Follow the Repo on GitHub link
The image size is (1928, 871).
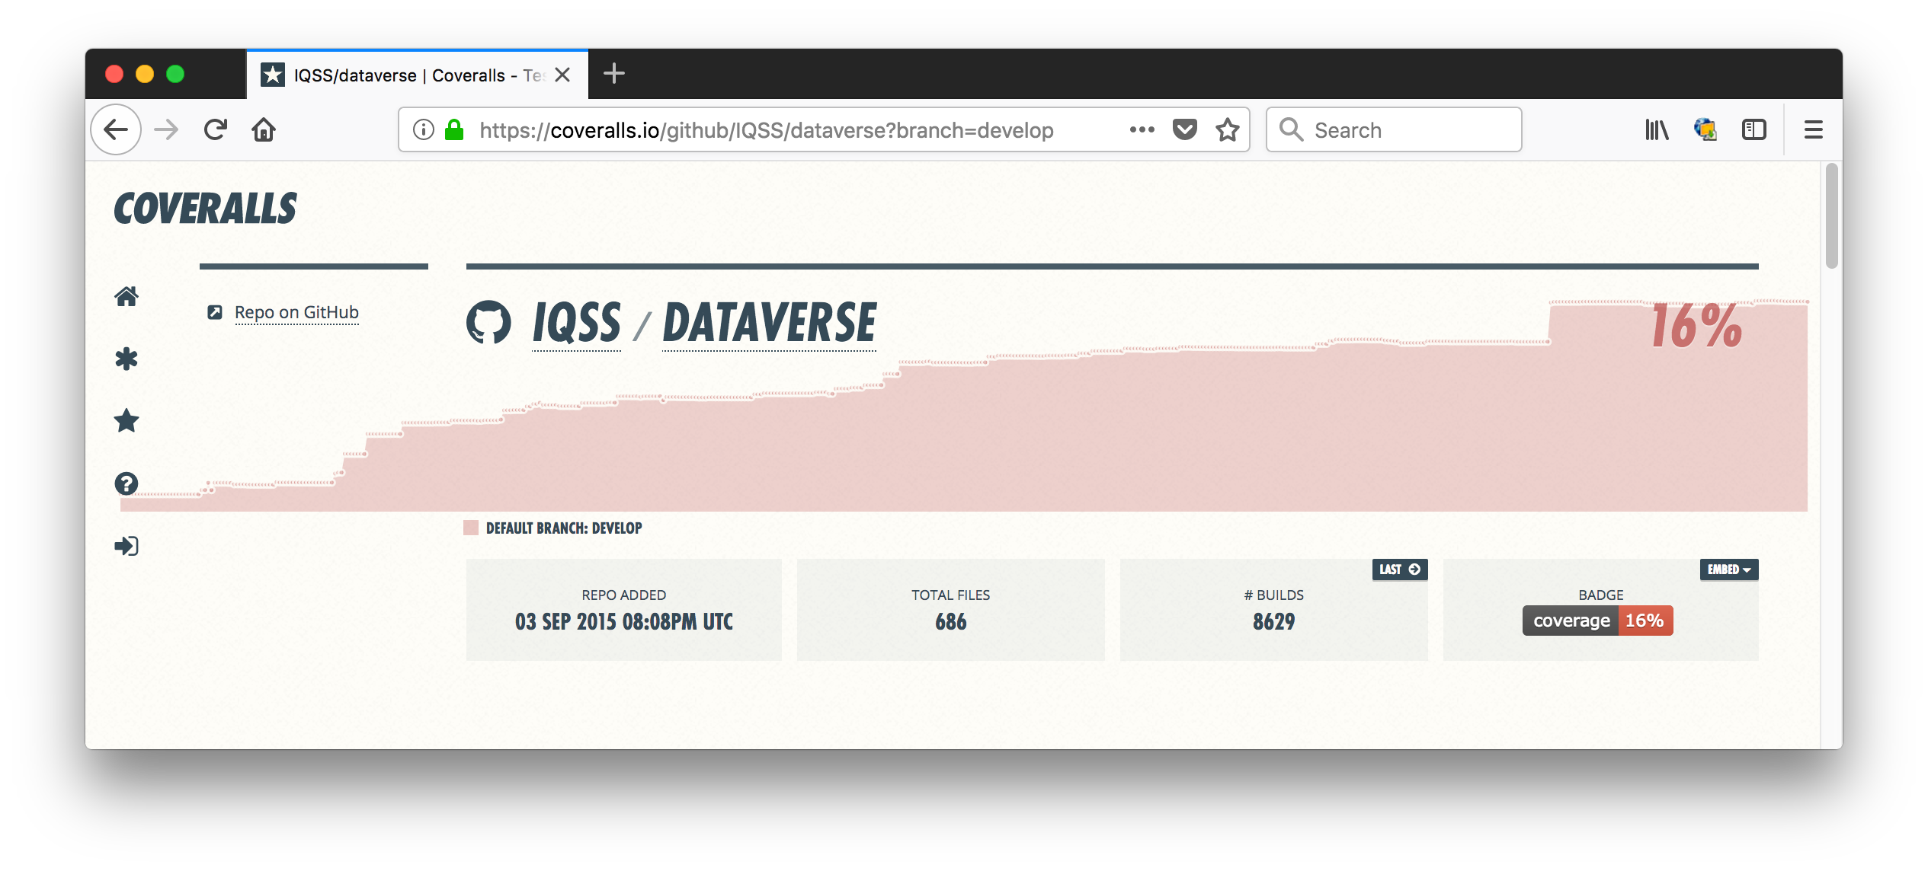(x=296, y=313)
